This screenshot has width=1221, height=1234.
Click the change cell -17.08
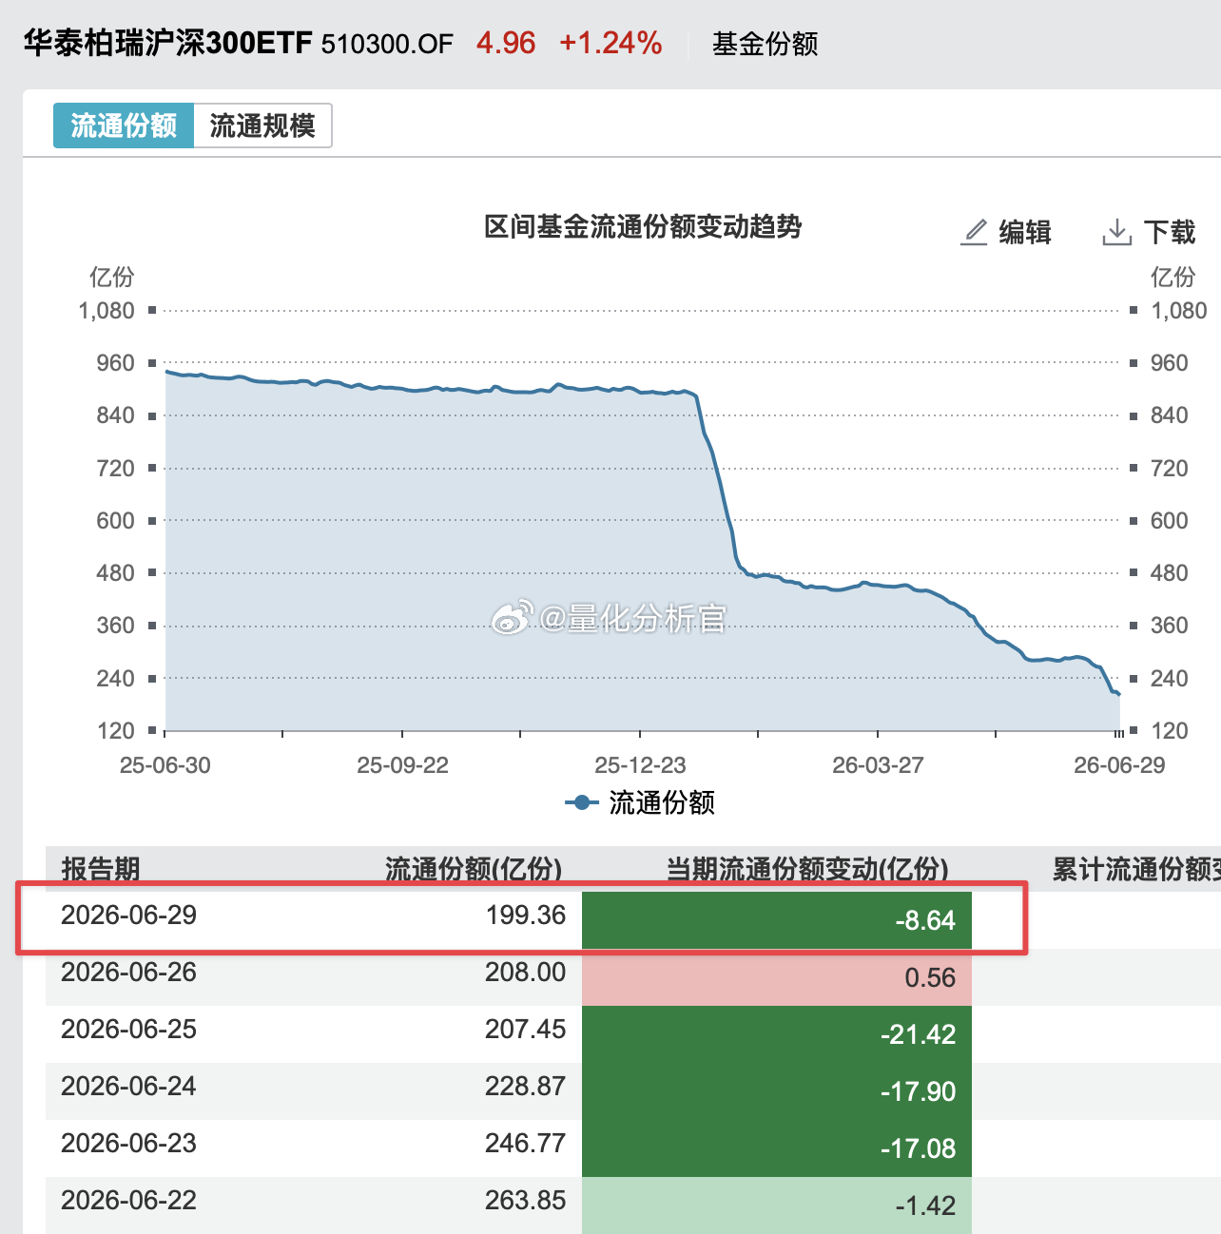[777, 1148]
